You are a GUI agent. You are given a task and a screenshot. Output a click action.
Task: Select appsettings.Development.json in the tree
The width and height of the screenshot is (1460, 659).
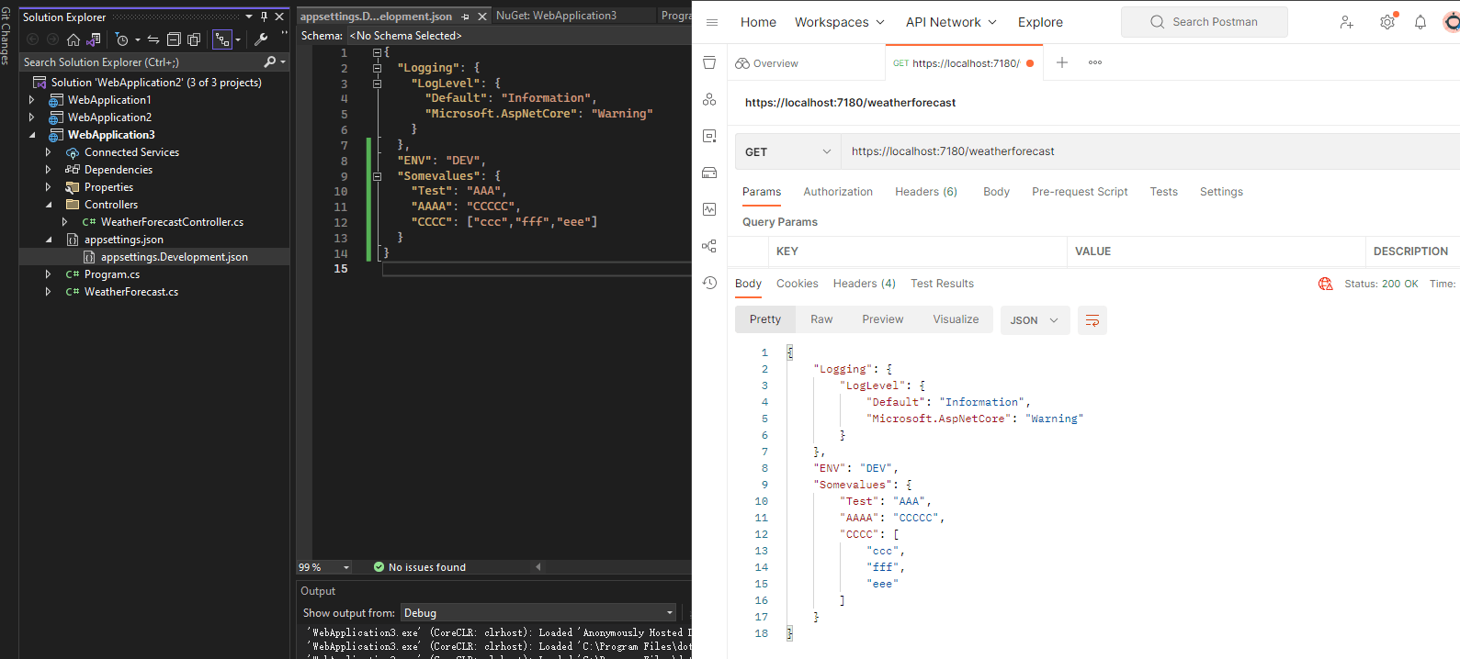pos(174,257)
